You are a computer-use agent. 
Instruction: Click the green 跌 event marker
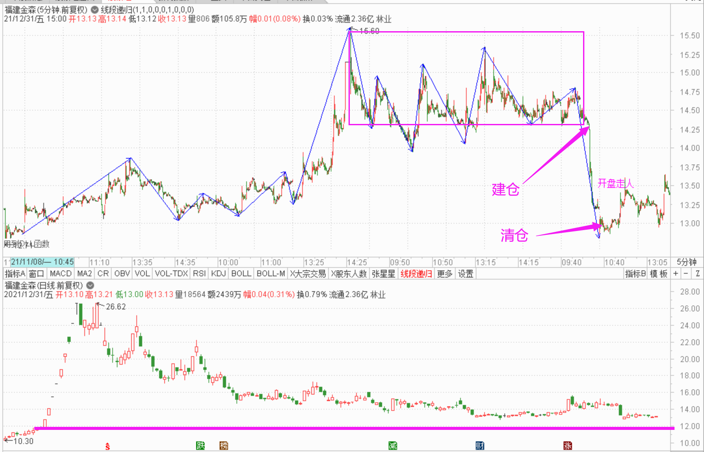point(200,445)
